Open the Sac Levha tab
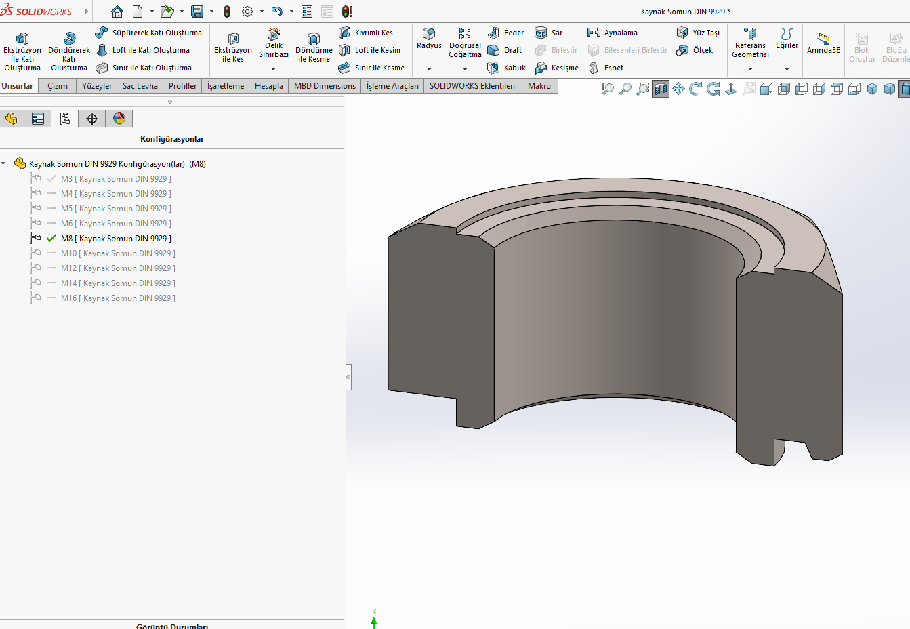This screenshot has width=910, height=629. click(x=140, y=86)
